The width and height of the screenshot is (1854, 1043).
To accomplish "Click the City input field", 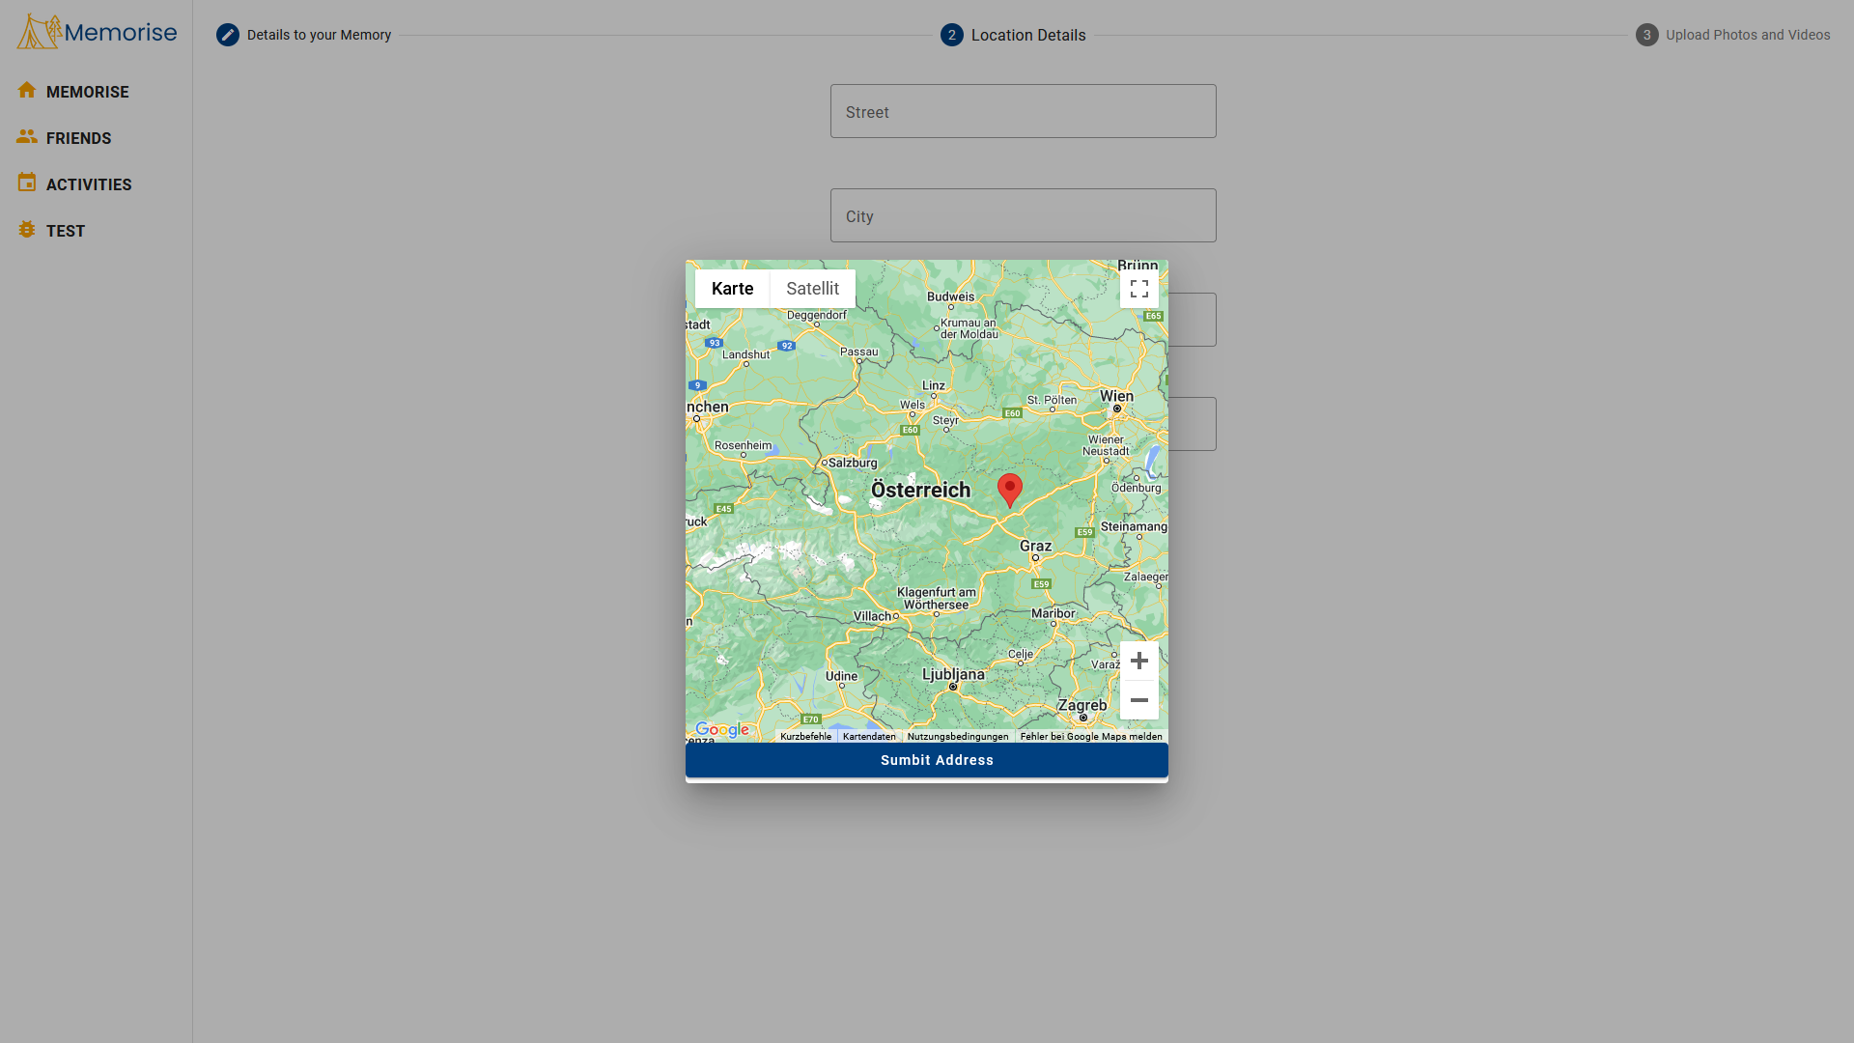I will point(1023,215).
